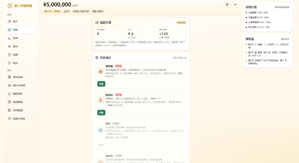
Task: Click the bubble tea icon of 奶茶店
Action: tap(101, 100)
